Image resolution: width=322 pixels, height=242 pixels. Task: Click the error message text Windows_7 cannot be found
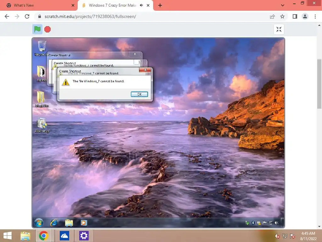(98, 81)
